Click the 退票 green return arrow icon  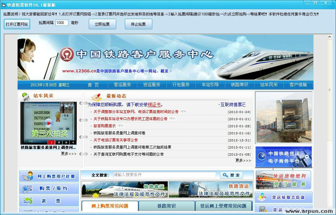28,201
